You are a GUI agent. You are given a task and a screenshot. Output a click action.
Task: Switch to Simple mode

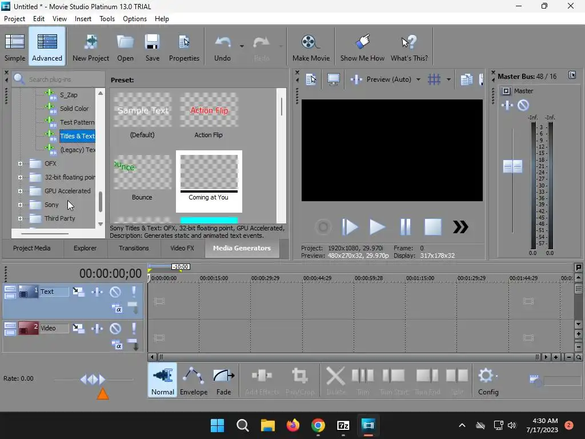click(x=14, y=47)
